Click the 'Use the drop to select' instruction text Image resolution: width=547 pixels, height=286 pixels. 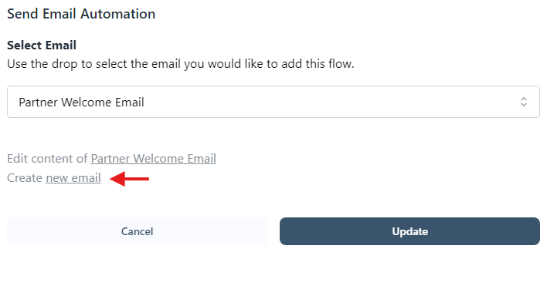coord(180,64)
